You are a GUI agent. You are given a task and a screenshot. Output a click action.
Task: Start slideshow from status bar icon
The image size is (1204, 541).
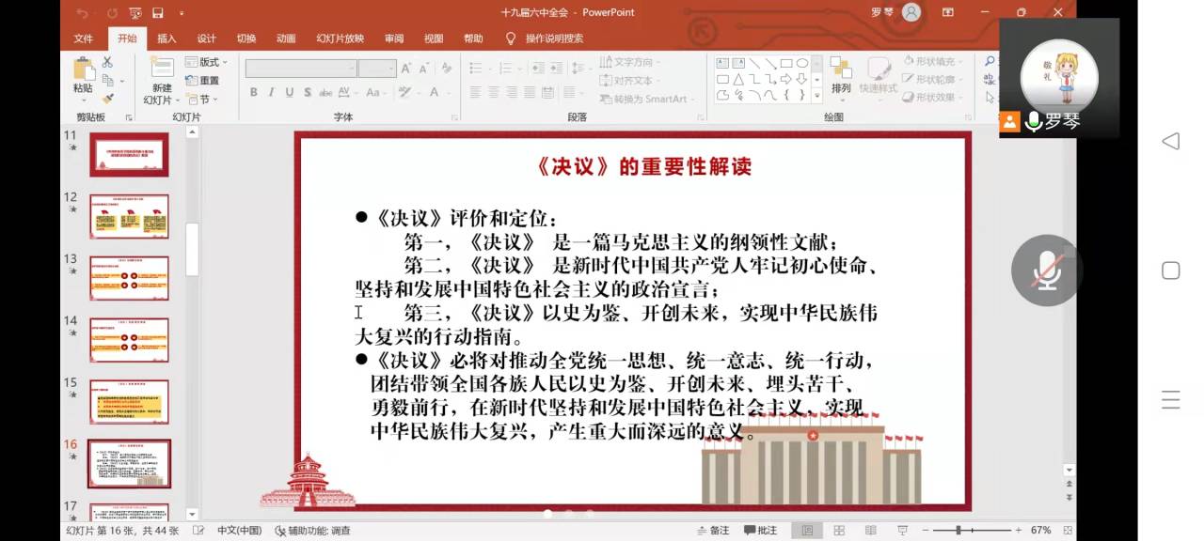click(902, 531)
